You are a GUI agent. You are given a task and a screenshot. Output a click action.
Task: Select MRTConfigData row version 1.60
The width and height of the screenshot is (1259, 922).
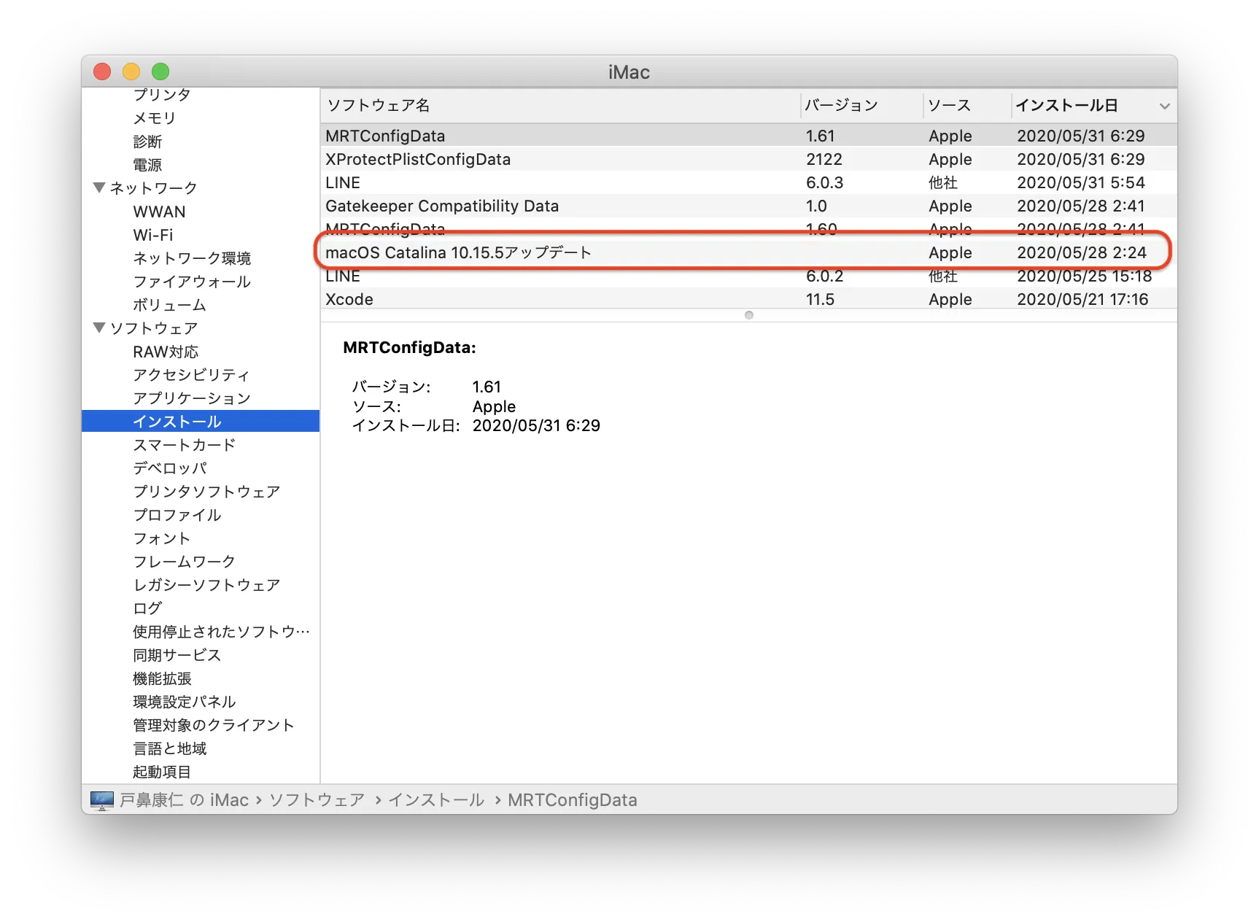[748, 228]
